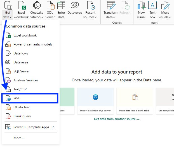Select Excel workbook from Common data sources
Viewport: 174px width, 149px height.
pyautogui.click(x=31, y=35)
